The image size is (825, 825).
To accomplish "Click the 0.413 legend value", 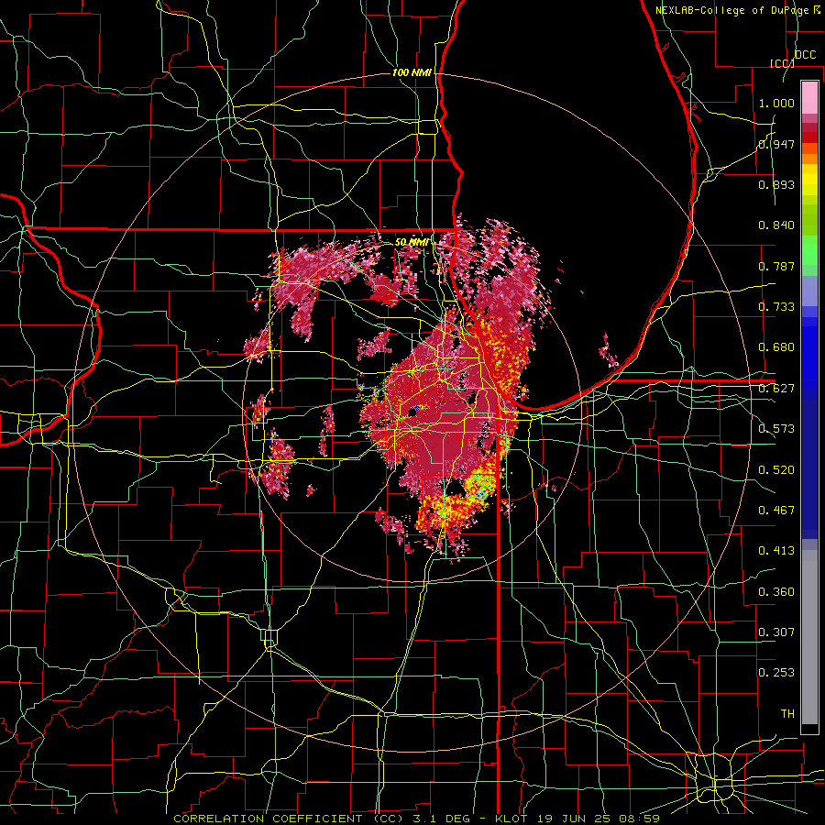I will pos(776,551).
